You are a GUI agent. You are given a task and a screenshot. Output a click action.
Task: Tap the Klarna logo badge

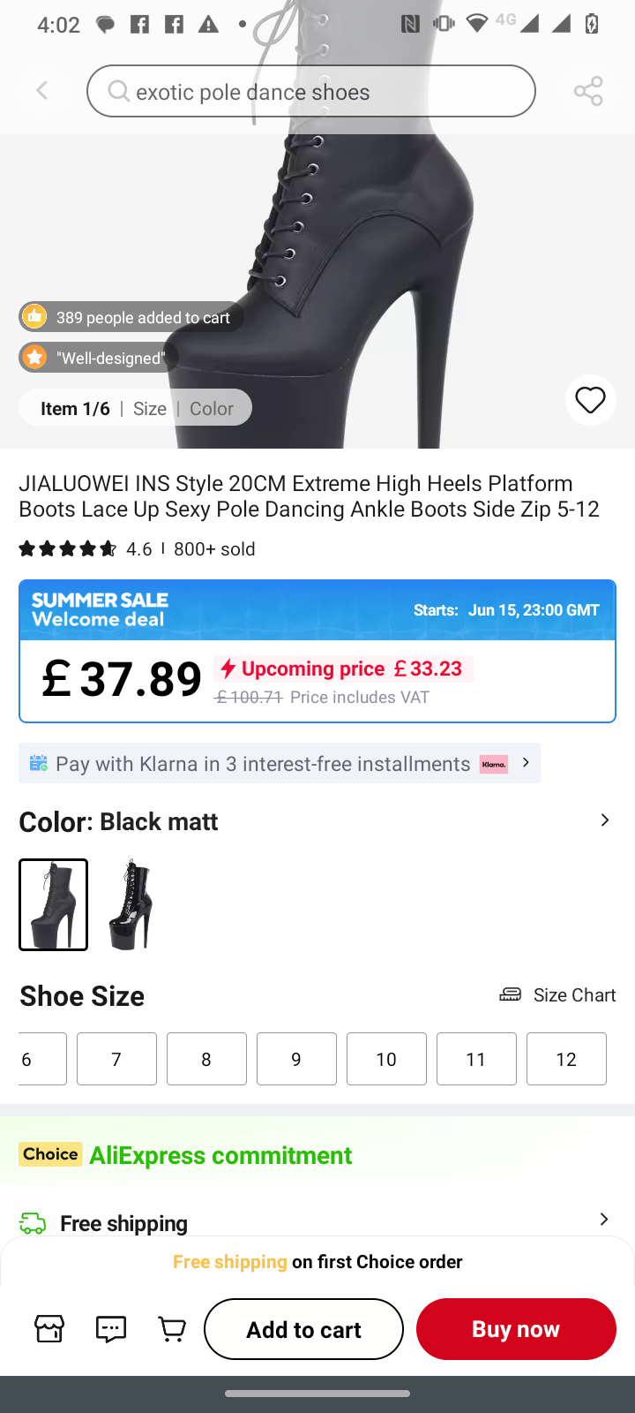pos(494,764)
